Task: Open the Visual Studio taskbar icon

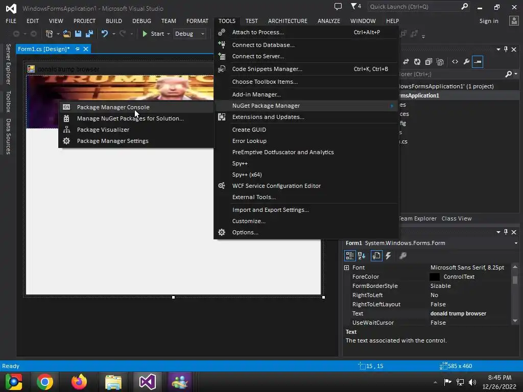Action: [x=147, y=382]
